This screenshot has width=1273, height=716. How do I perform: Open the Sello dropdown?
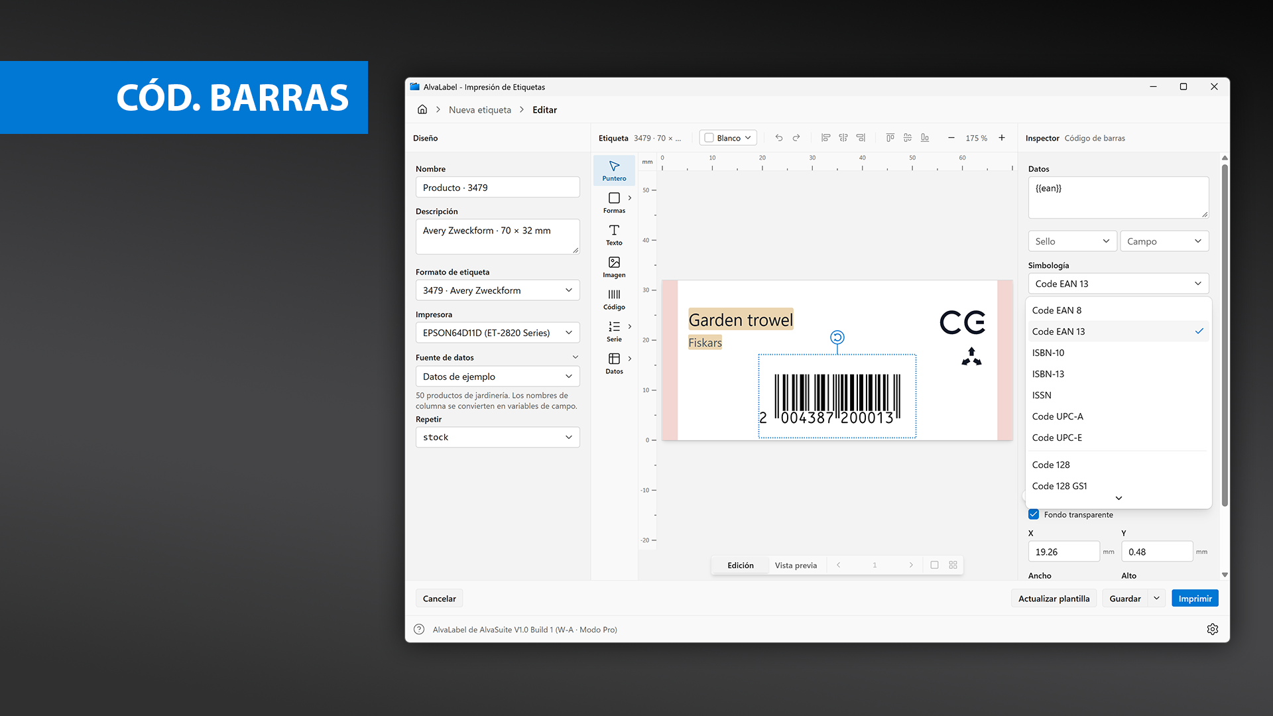point(1072,241)
